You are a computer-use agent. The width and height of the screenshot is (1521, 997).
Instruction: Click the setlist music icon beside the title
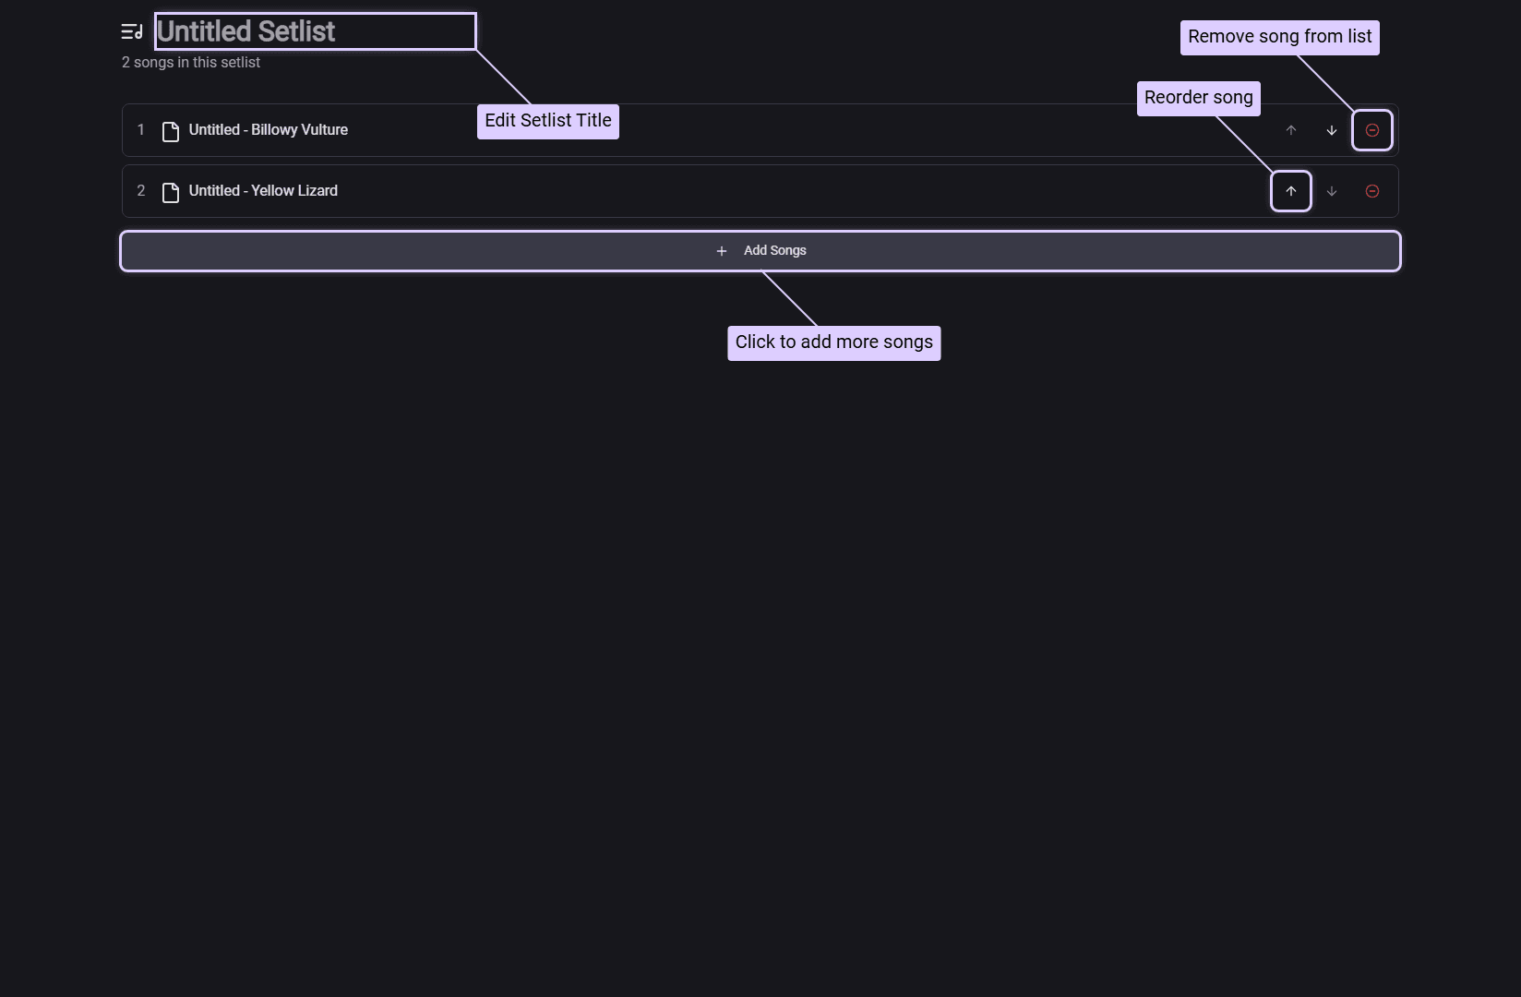tap(132, 32)
